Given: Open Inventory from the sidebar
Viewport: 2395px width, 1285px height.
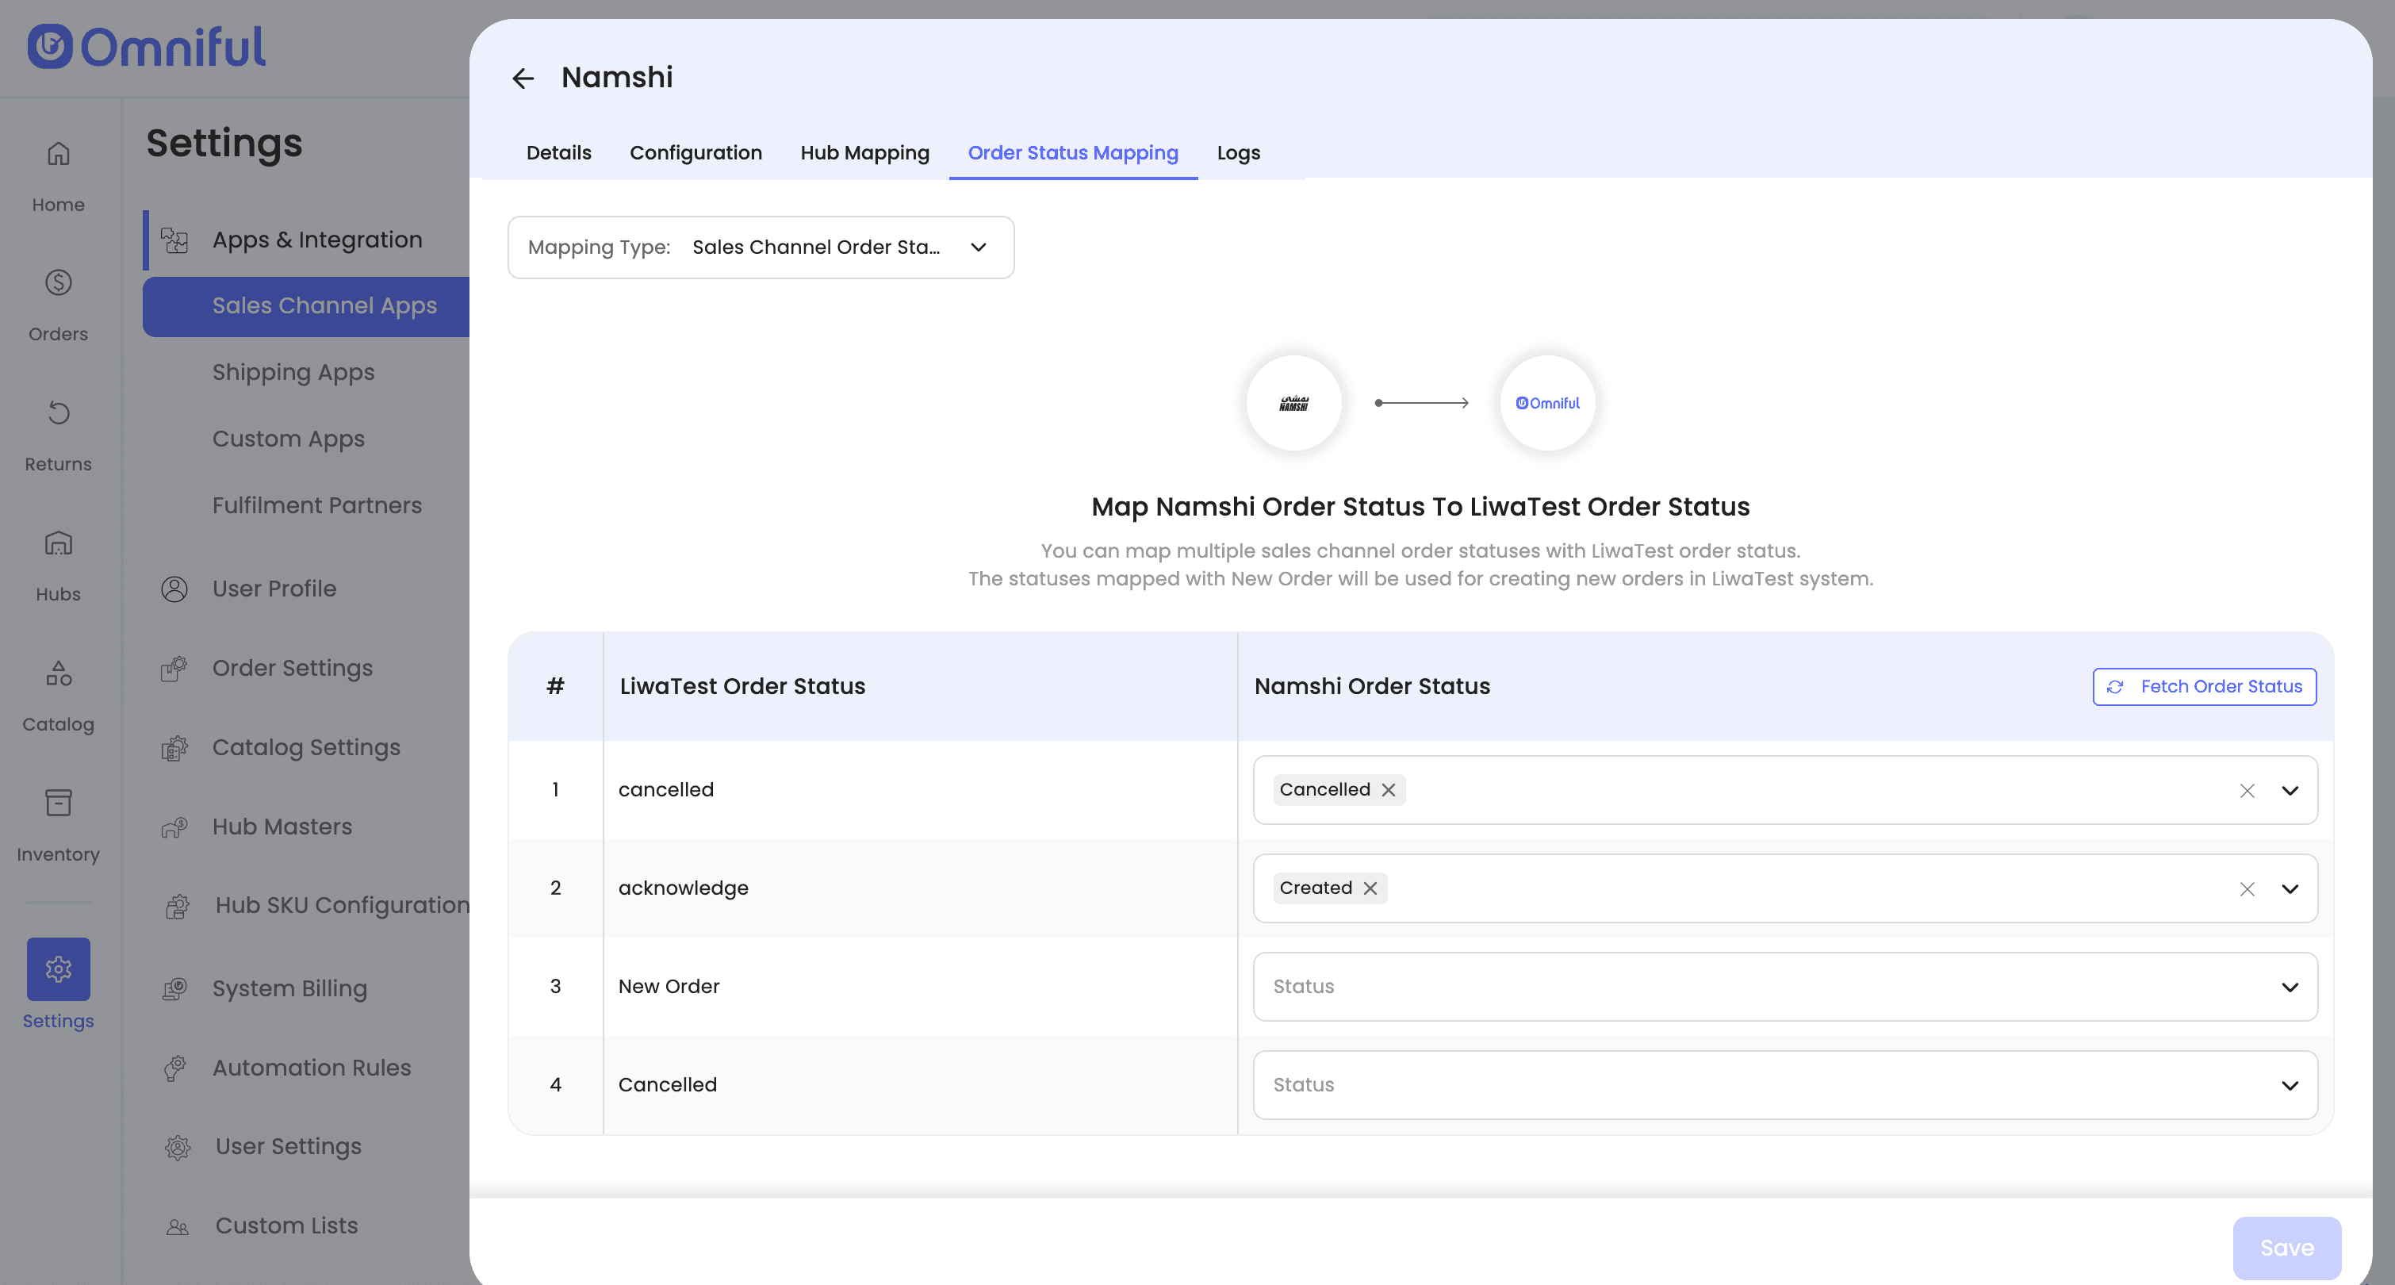Looking at the screenshot, I should click(x=58, y=826).
